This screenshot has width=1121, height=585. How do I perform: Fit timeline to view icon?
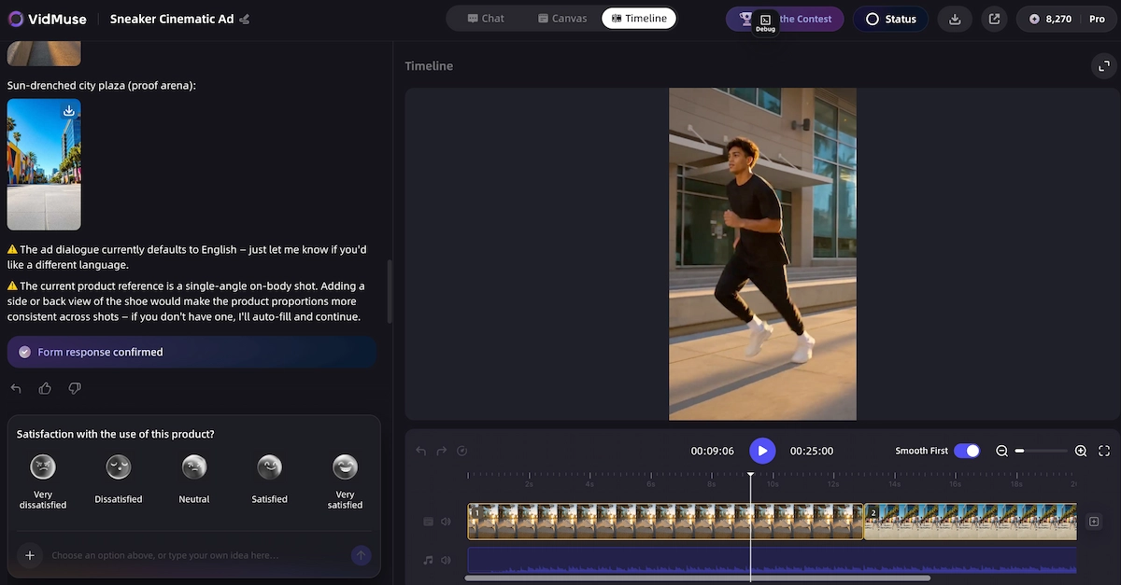(x=1104, y=451)
